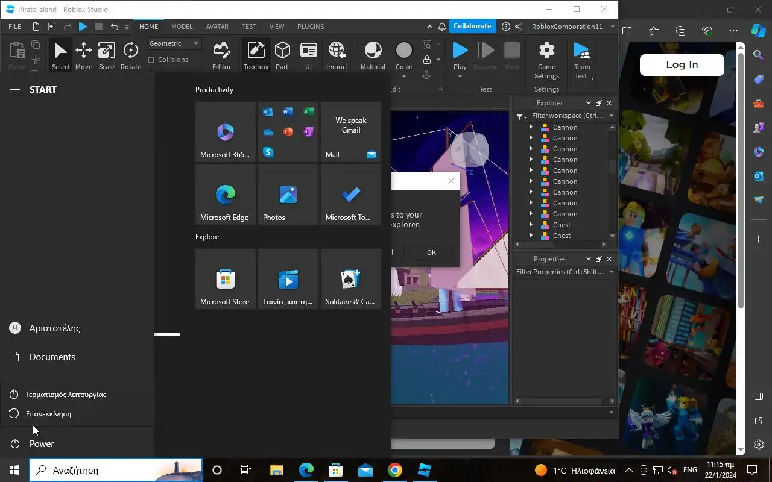Screen dimensions: 772x482
Task: Pick the Select tool arrow
Action: (60, 56)
